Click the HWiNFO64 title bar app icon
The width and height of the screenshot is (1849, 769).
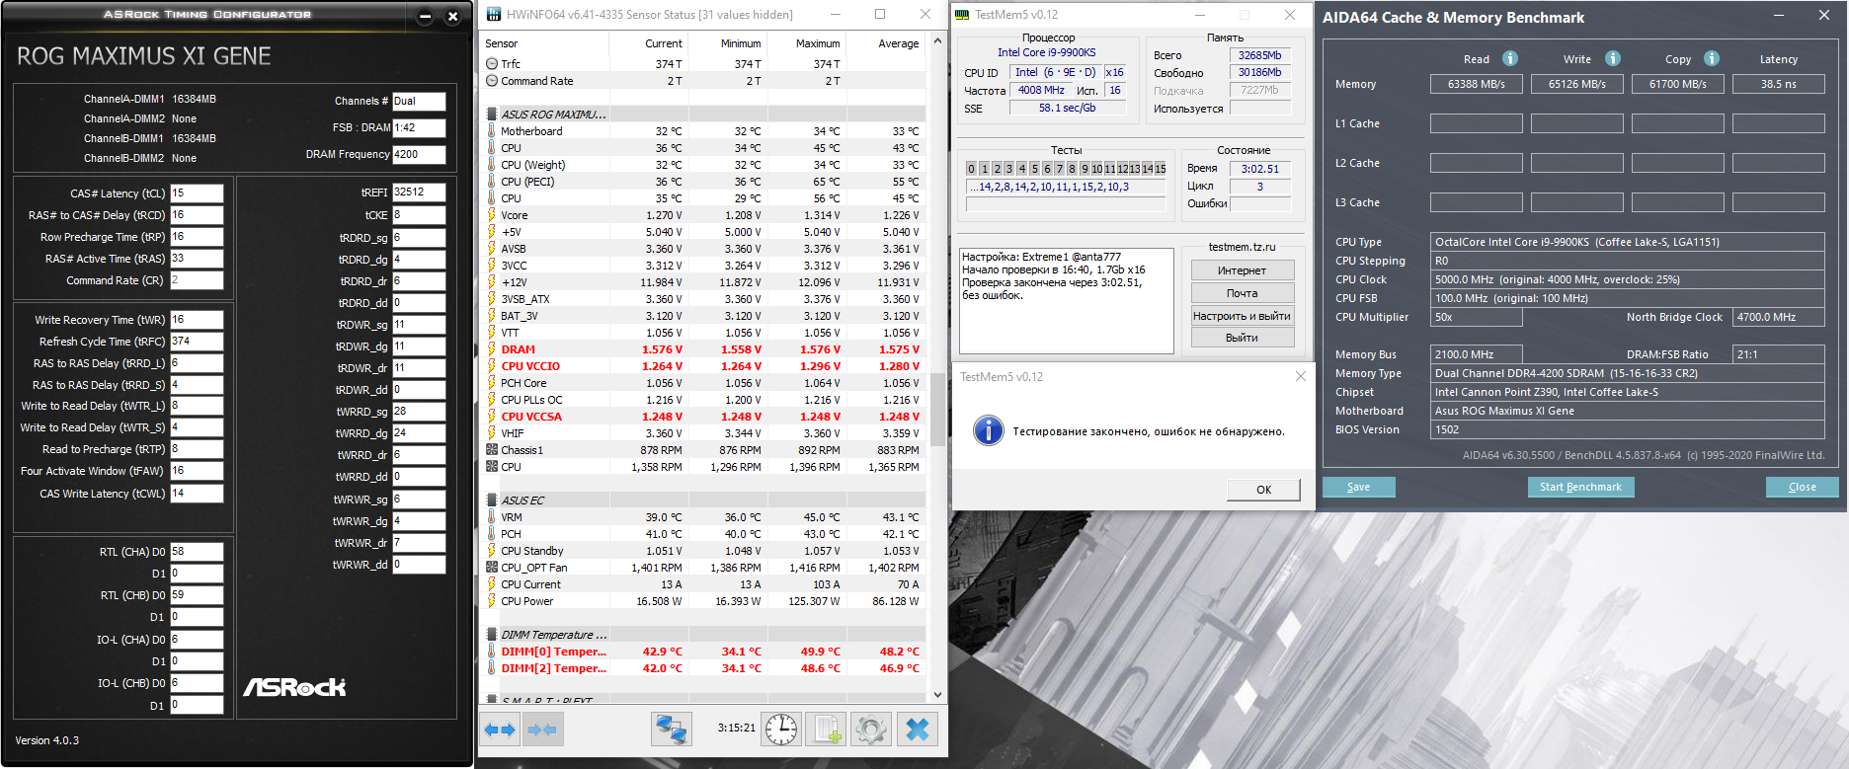[494, 15]
